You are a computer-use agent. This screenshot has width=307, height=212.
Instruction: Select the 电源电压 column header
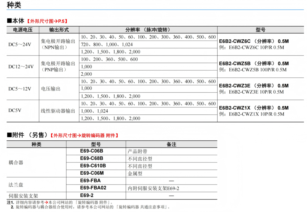point(23,30)
